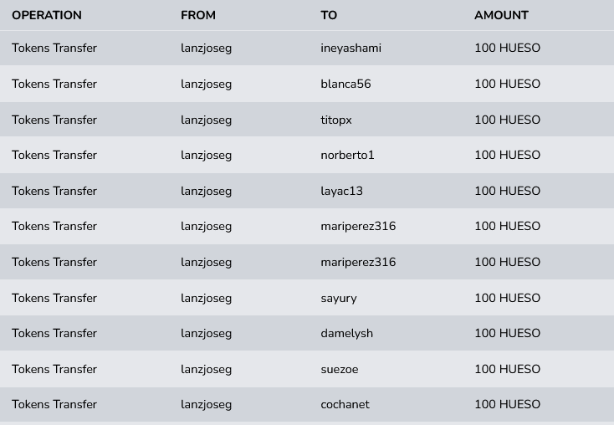Select recipient damelysh
The image size is (614, 425).
pos(346,333)
